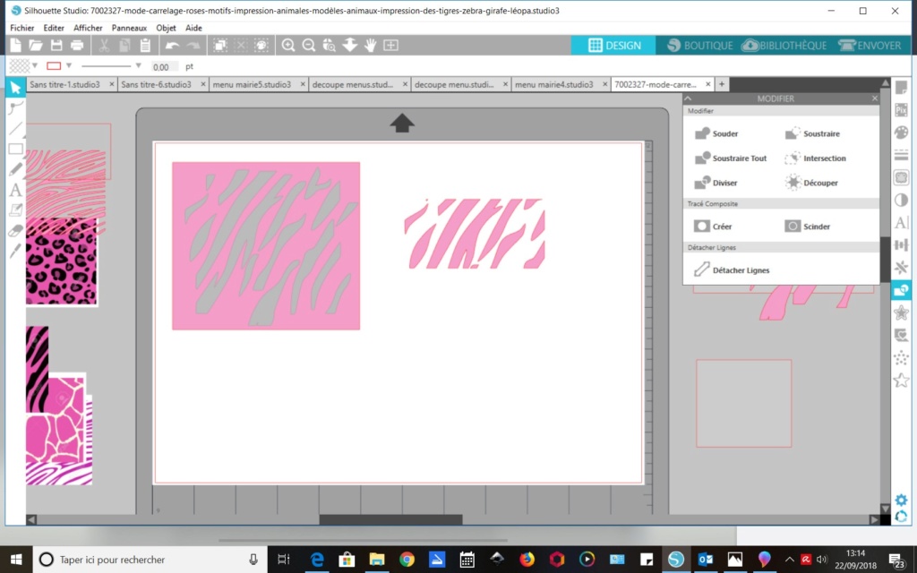
Task: Collapse the MODIFIER panel with its chevron
Action: coord(689,98)
